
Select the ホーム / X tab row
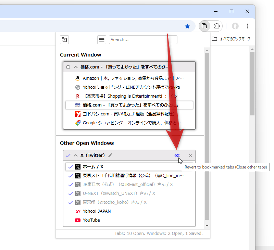pos(129,167)
